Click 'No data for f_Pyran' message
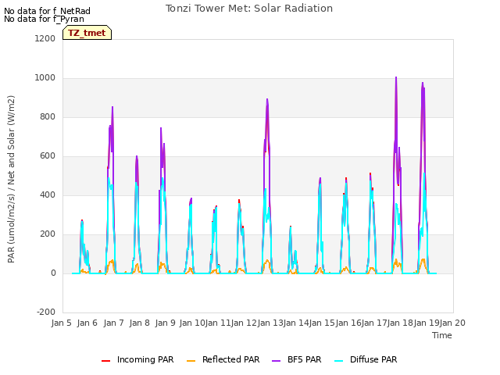Image resolution: width=500 pixels, height=375 pixels. 44,19
